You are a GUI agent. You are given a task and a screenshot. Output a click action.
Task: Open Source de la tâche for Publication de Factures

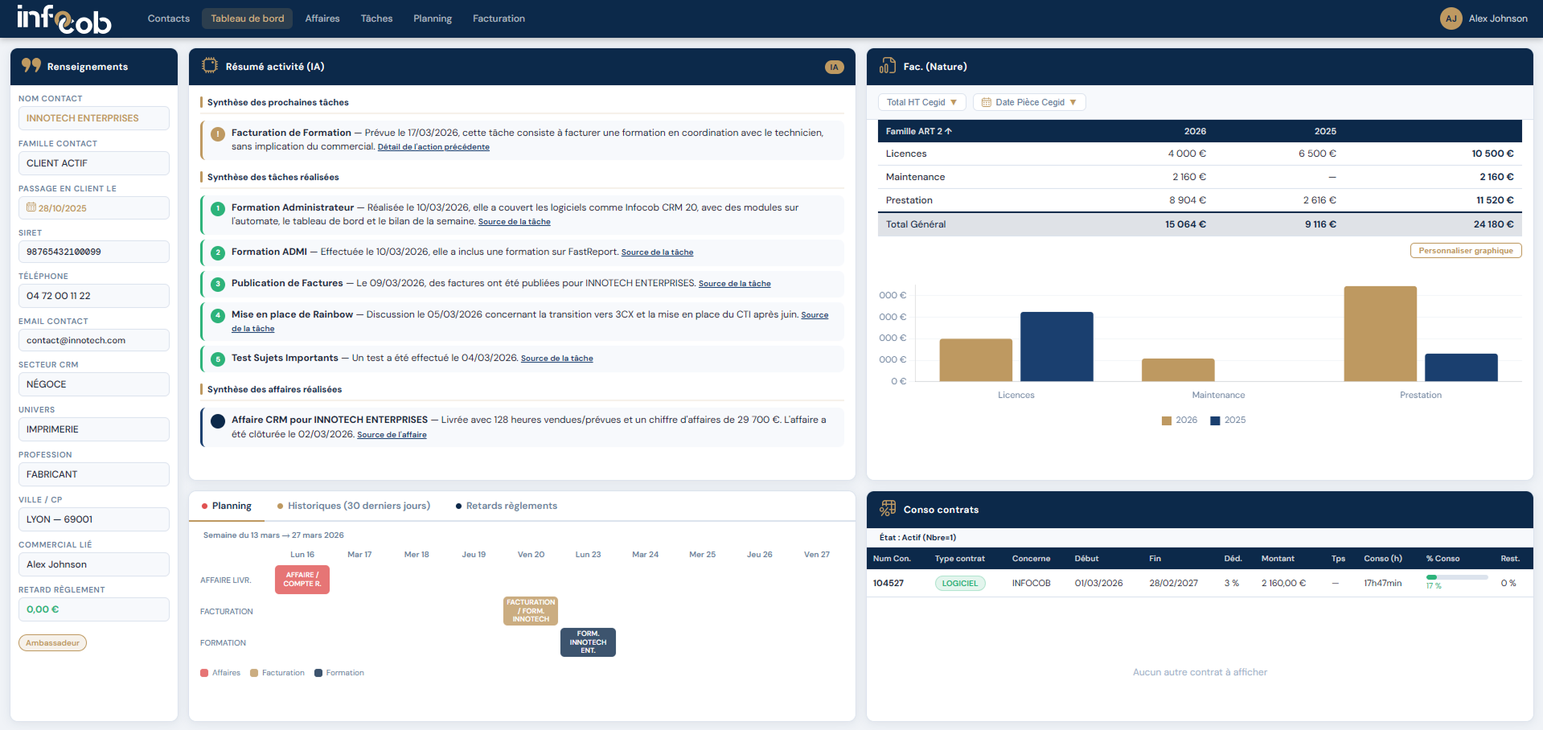pos(735,284)
